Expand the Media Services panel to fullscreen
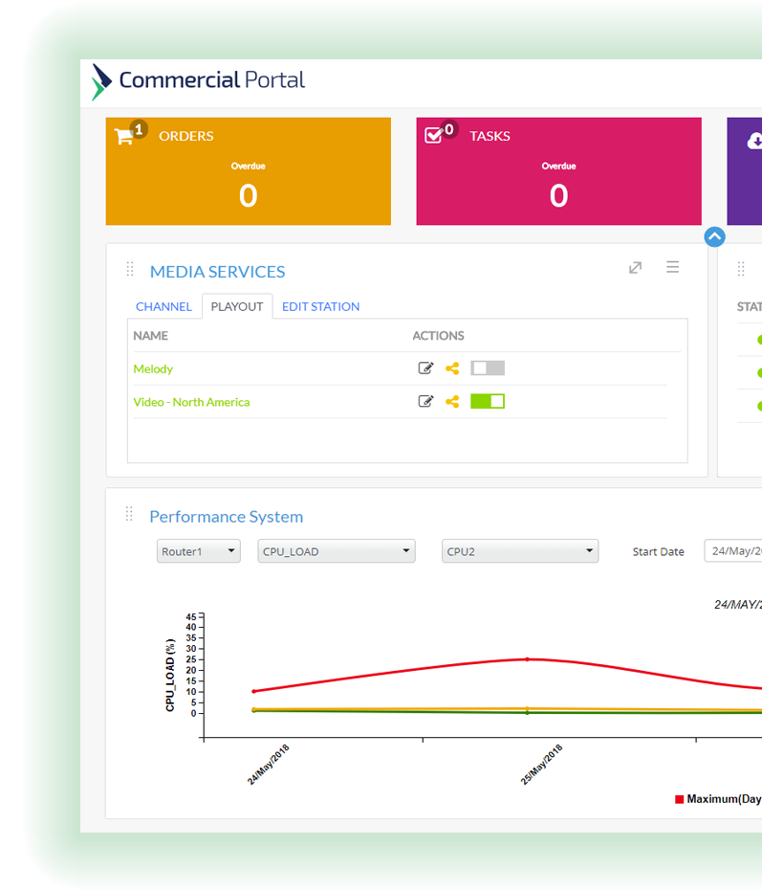This screenshot has height=891, width=762. click(x=636, y=268)
